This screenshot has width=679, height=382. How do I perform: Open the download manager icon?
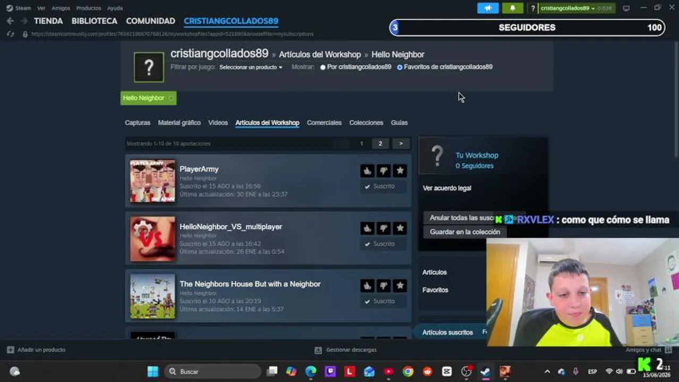[x=318, y=350]
